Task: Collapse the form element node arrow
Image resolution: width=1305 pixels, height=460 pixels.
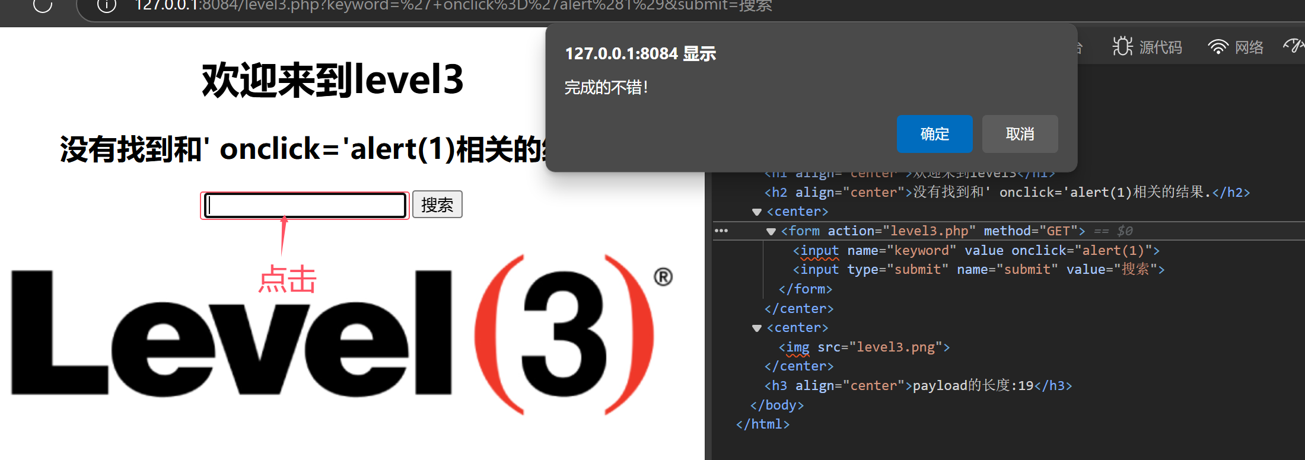Action: 771,231
